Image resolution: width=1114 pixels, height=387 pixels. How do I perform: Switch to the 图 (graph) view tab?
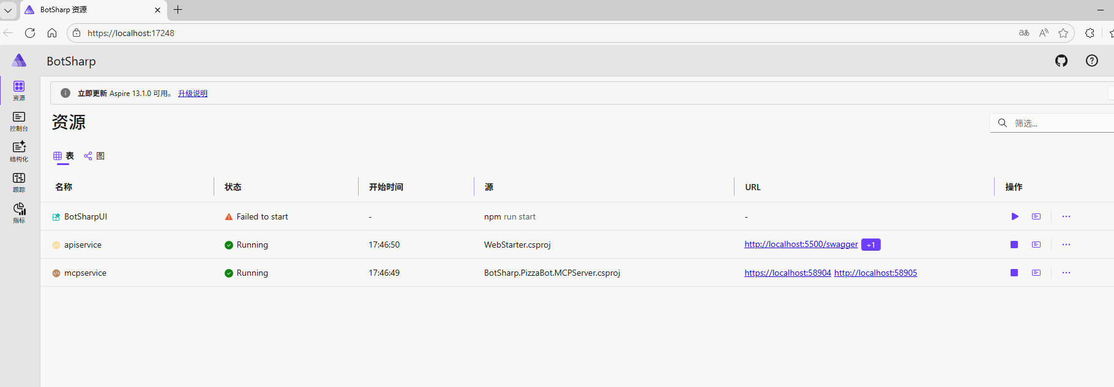pyautogui.click(x=94, y=156)
